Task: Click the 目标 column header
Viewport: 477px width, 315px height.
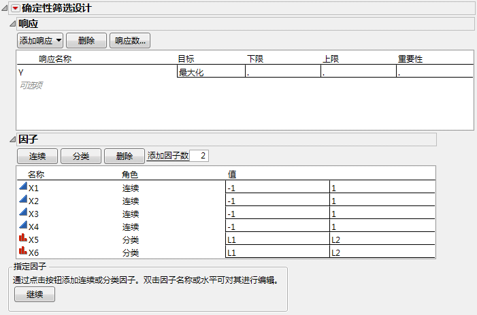Action: point(186,59)
